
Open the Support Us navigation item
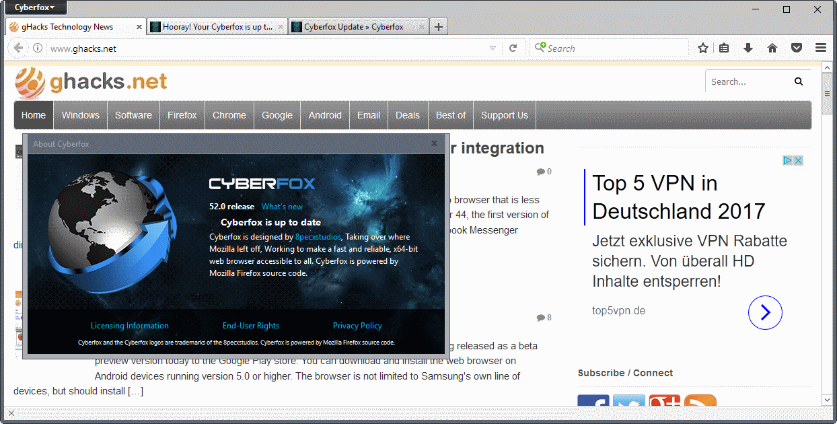[505, 115]
